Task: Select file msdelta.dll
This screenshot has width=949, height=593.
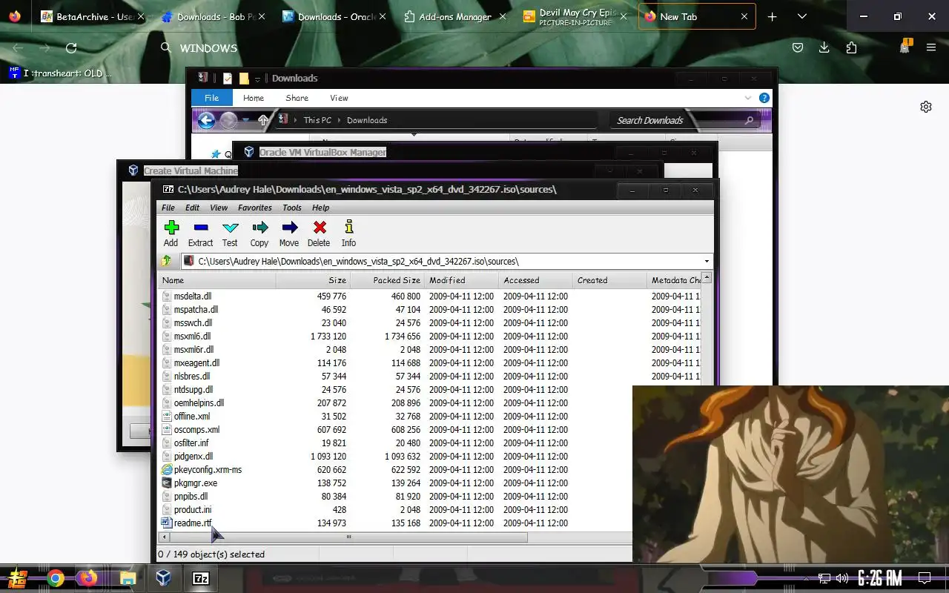Action: tap(192, 296)
